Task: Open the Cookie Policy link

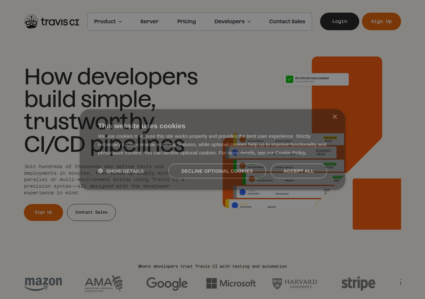Action: click(x=290, y=153)
